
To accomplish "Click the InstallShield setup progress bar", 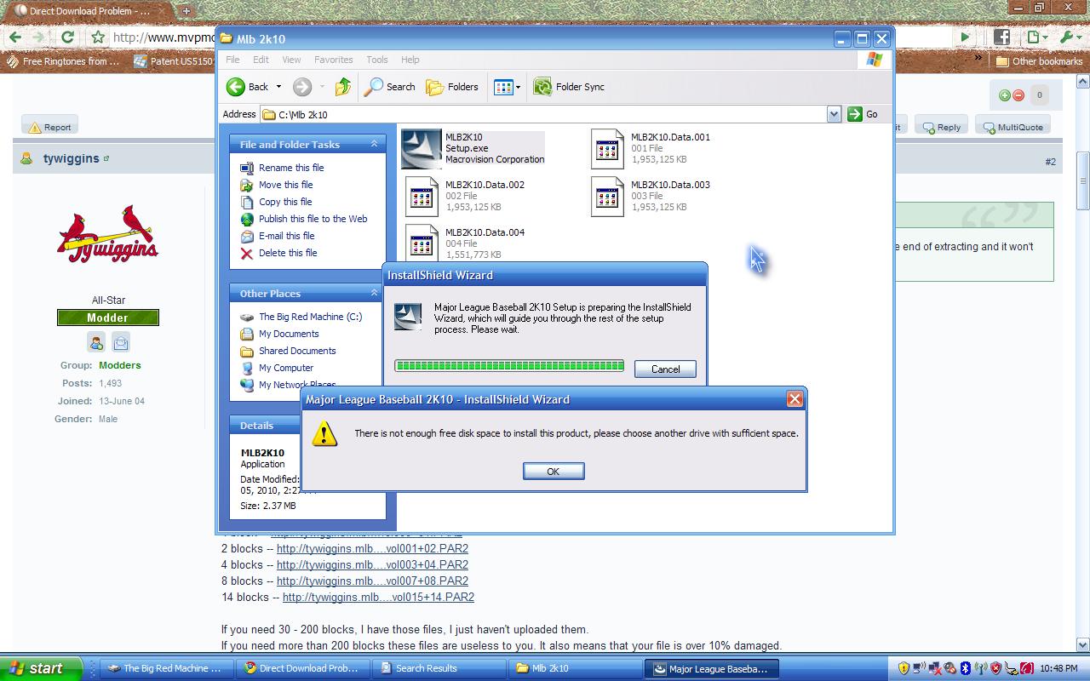I will 509,366.
